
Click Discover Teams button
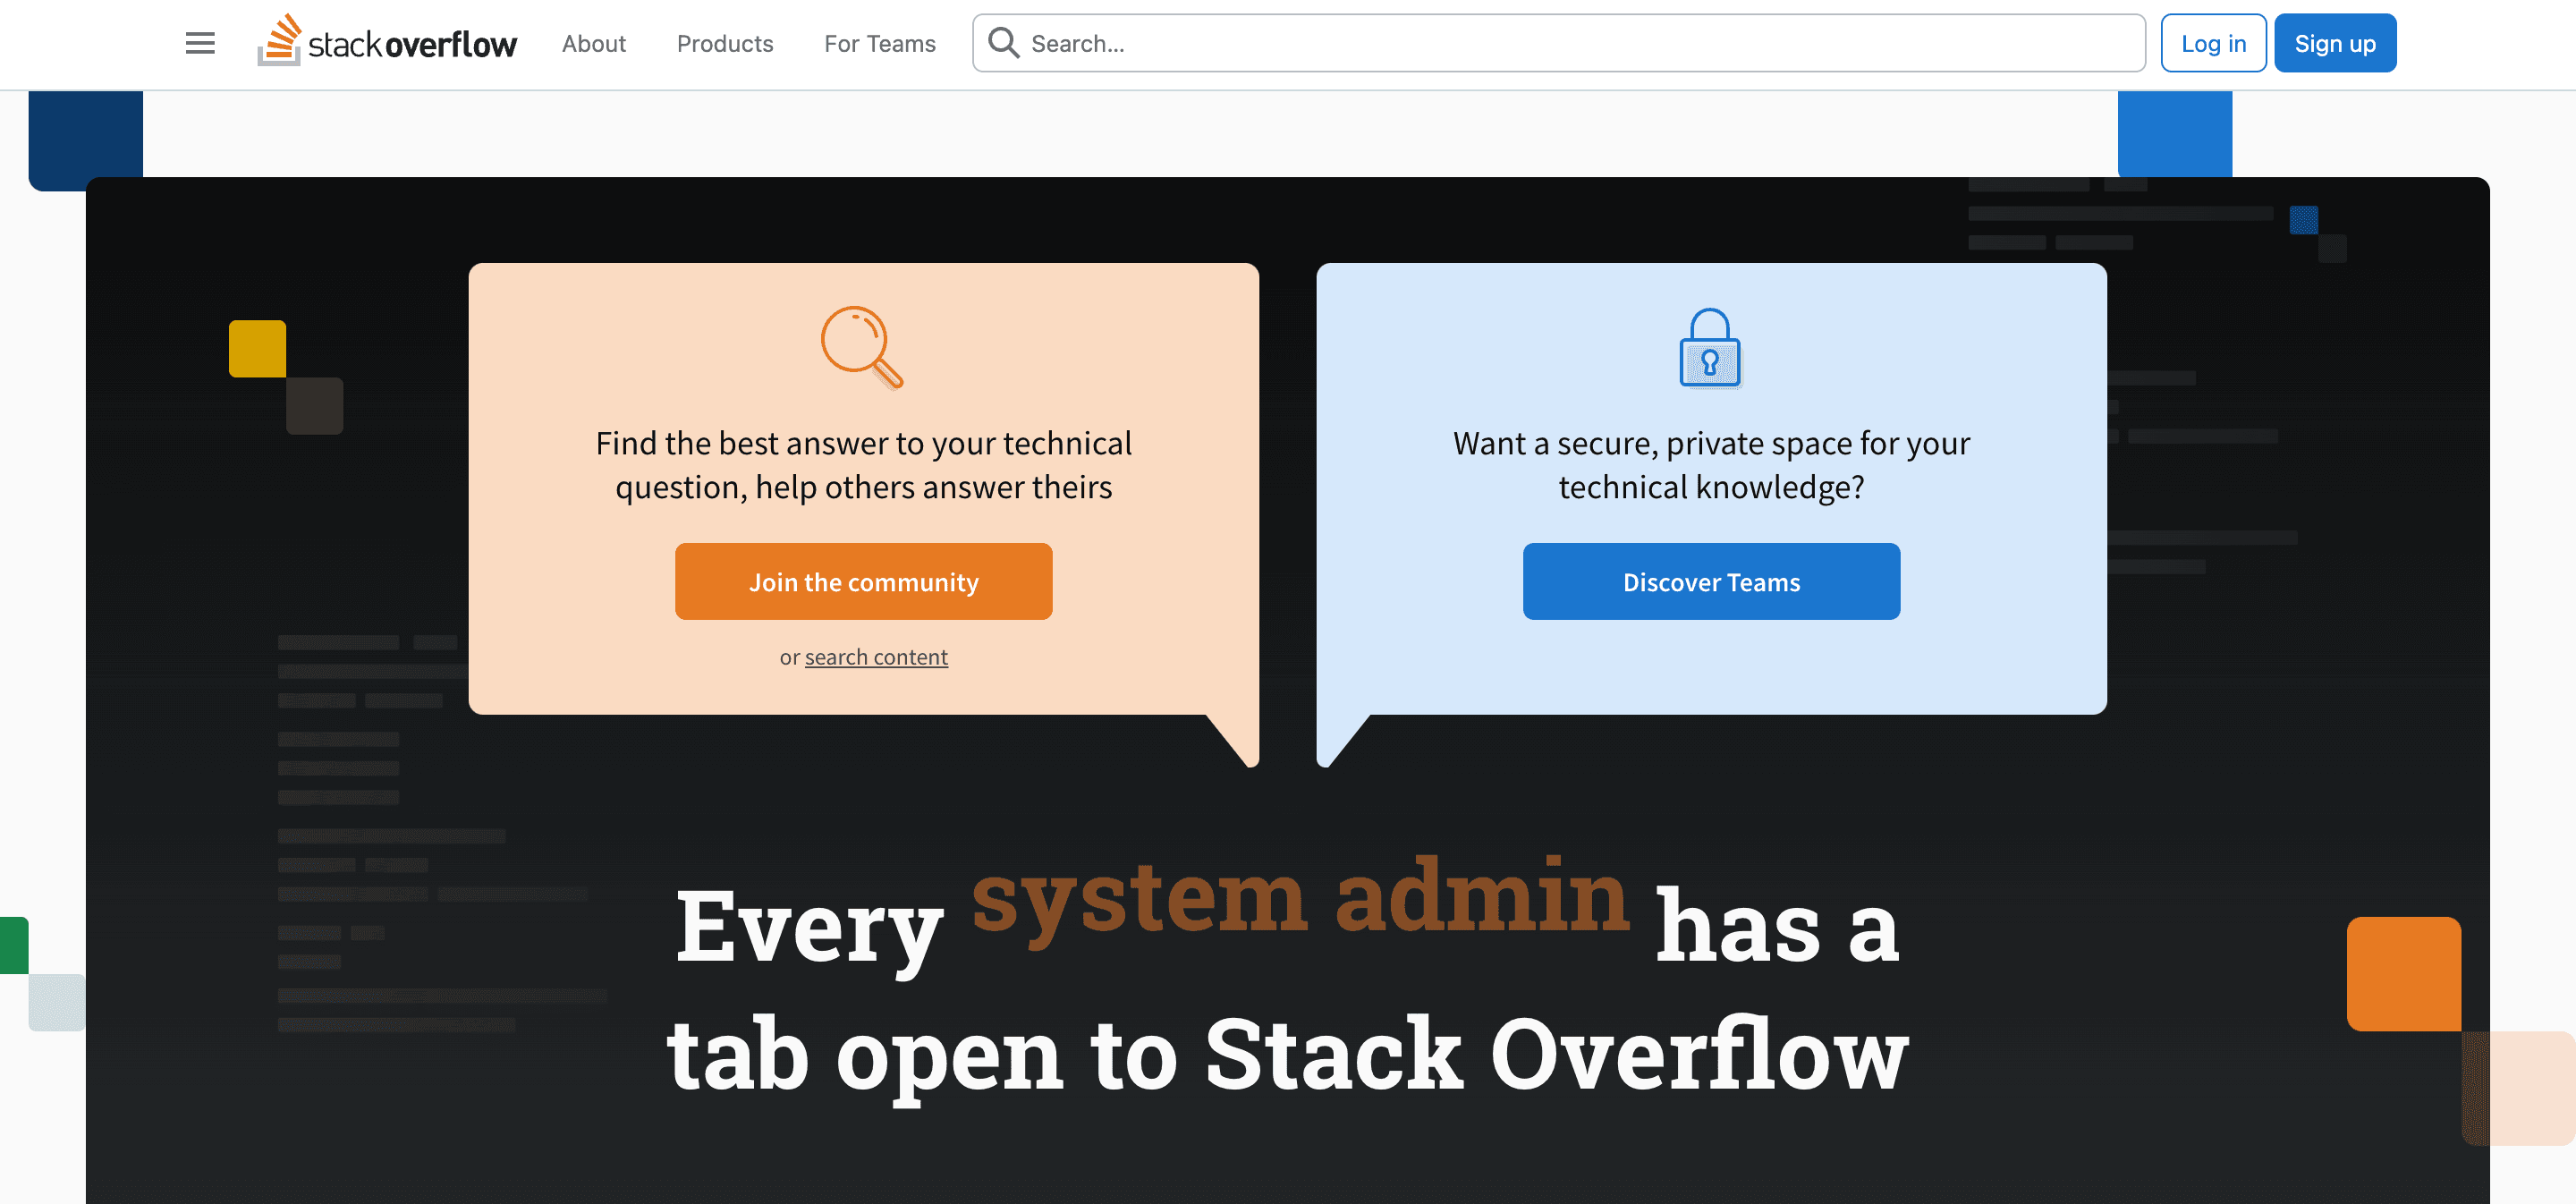(1710, 581)
